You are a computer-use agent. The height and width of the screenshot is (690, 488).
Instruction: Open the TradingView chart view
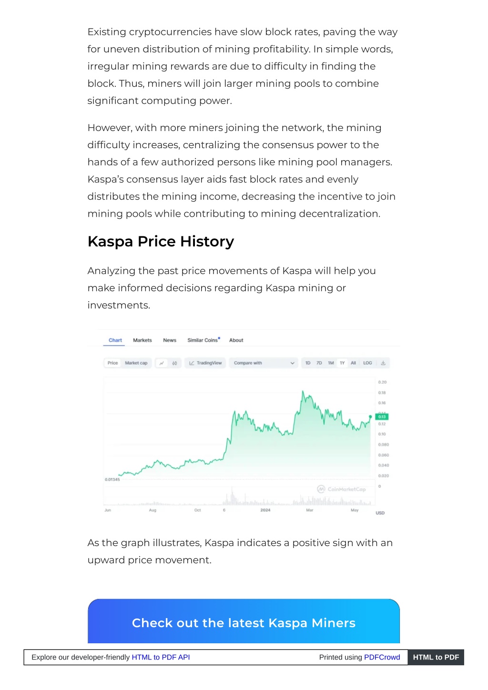[x=205, y=363]
